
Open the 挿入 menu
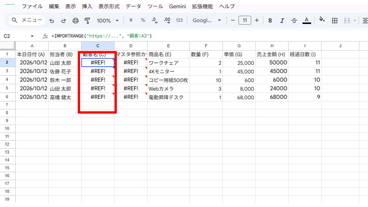(87, 6)
